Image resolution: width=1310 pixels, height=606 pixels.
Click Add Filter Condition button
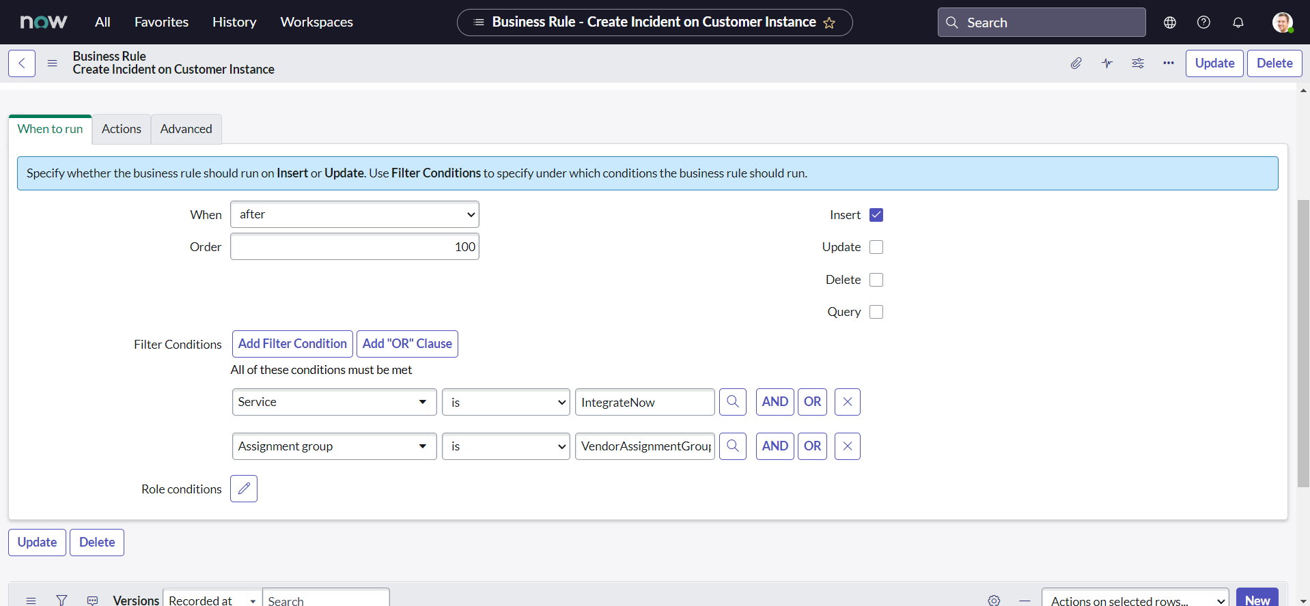coord(292,344)
